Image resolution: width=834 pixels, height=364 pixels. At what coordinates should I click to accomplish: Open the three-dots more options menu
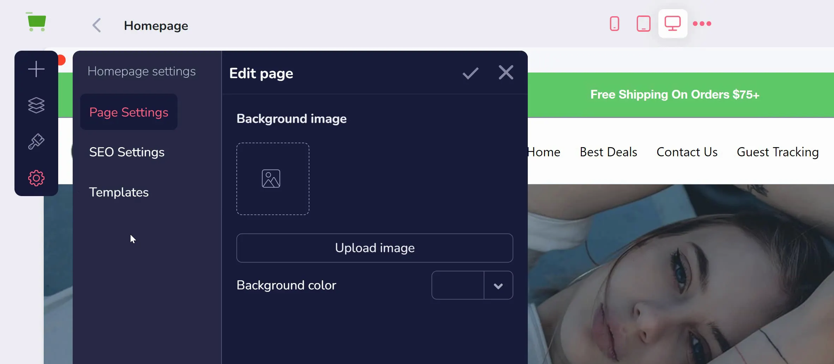click(702, 24)
